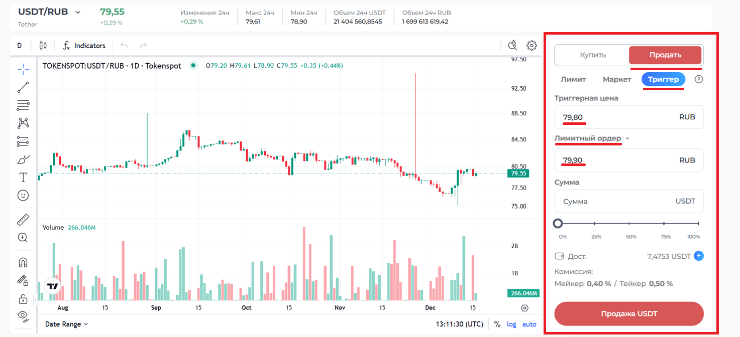Screen dimensions: 740x337
Task: Click the 50% mark on amount slider
Action: point(631,224)
